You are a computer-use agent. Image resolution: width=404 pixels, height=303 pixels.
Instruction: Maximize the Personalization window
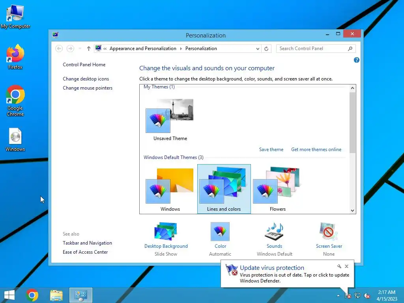(338, 34)
